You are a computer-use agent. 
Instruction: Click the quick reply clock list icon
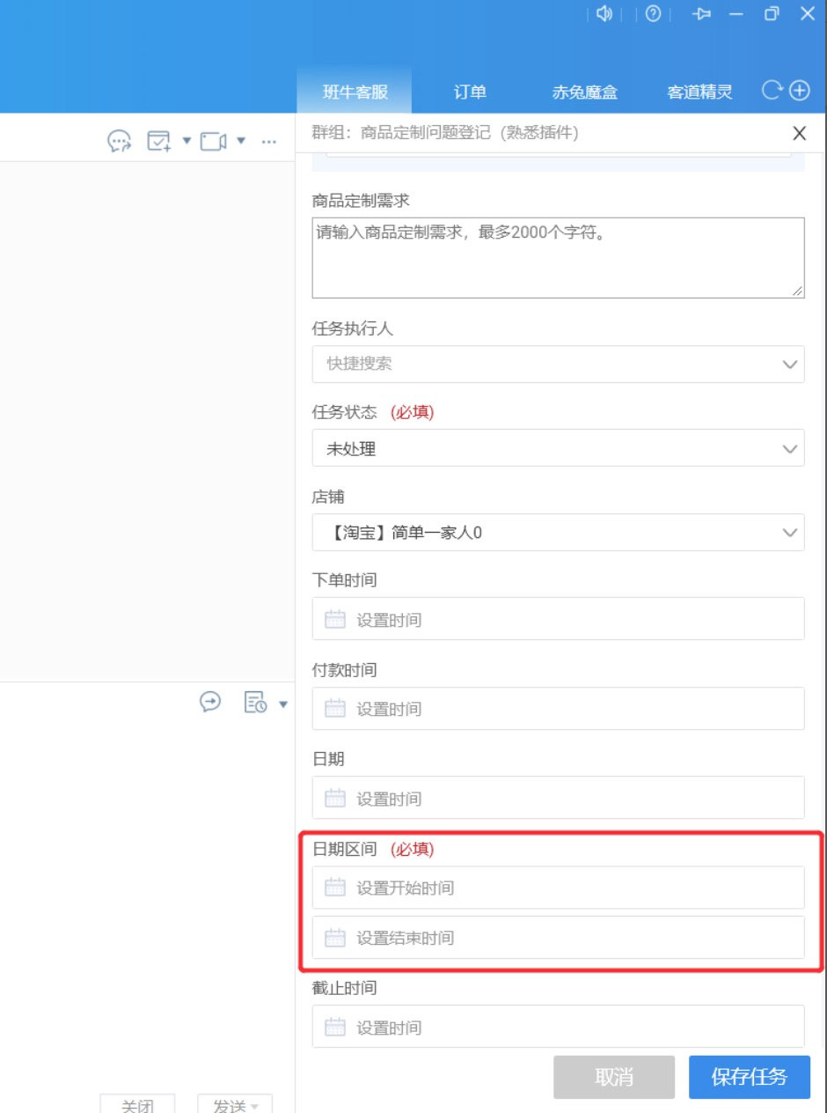pos(255,703)
